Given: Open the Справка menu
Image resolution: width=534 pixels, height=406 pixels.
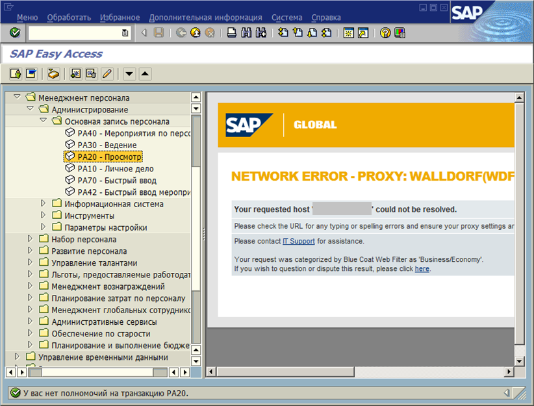Looking at the screenshot, I should point(326,18).
